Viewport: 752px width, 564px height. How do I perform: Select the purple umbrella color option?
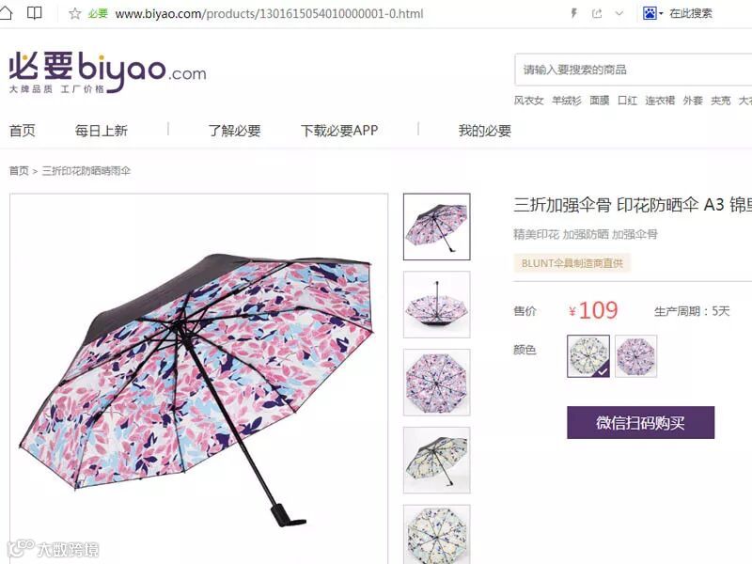pyautogui.click(x=636, y=356)
